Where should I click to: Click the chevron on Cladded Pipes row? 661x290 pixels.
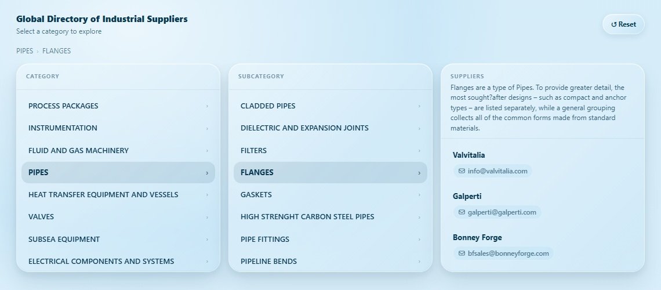(x=419, y=106)
